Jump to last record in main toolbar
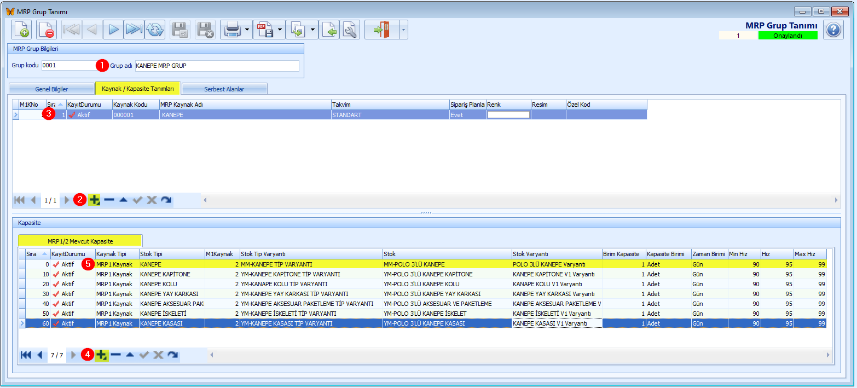 pyautogui.click(x=134, y=30)
